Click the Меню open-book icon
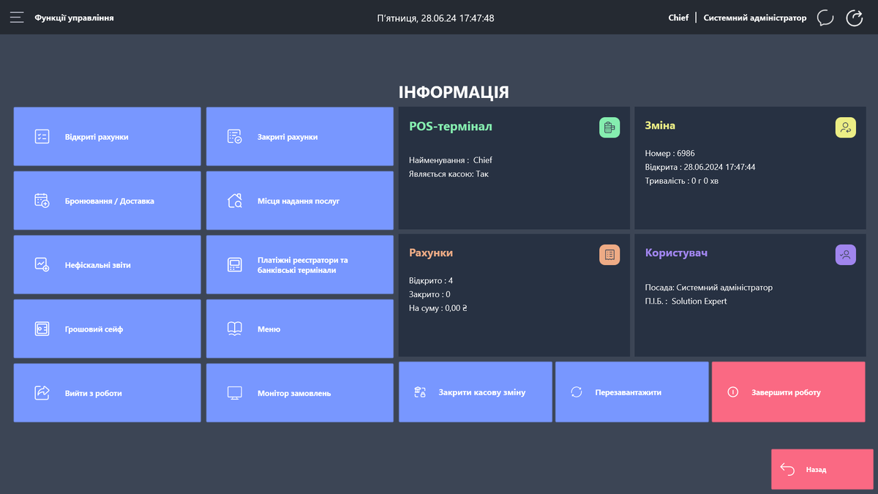The width and height of the screenshot is (878, 494). pyautogui.click(x=236, y=329)
